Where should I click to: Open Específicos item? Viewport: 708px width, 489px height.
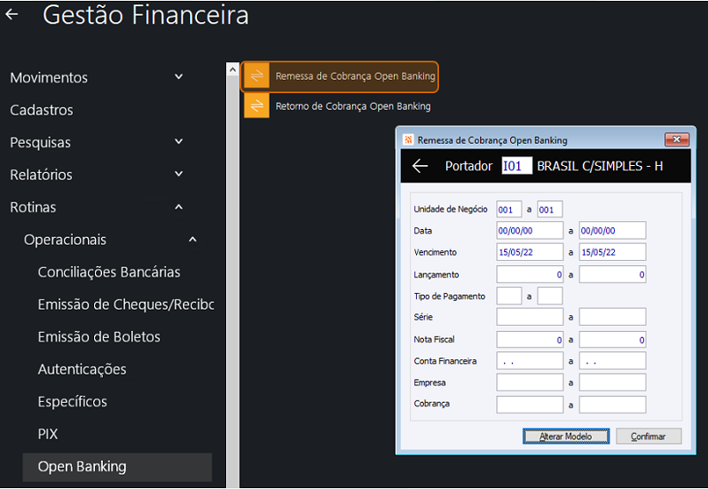[72, 402]
